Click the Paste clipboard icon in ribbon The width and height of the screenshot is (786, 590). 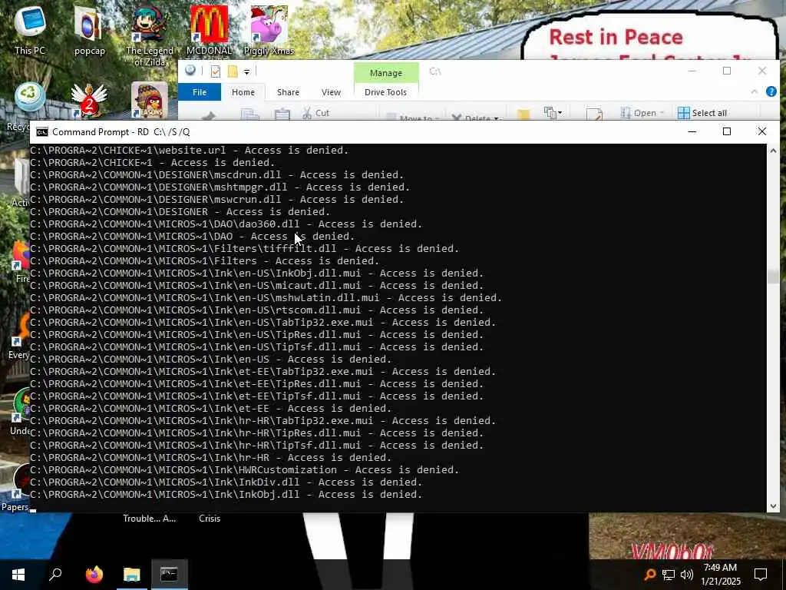coord(282,114)
